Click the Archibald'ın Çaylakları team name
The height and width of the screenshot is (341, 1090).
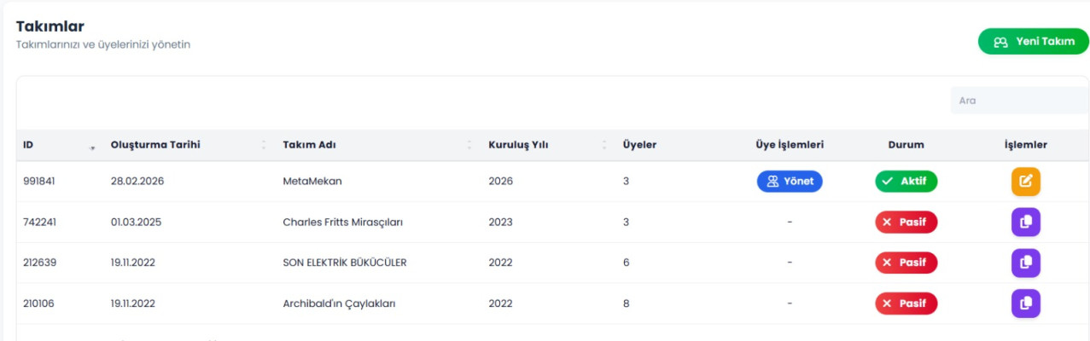click(x=339, y=303)
